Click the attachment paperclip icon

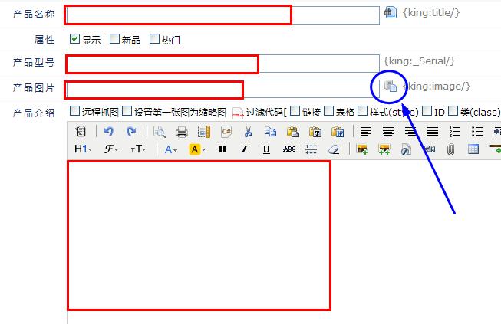(450, 149)
